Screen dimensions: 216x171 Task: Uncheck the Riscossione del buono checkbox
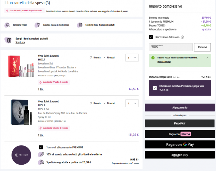coord(151,37)
